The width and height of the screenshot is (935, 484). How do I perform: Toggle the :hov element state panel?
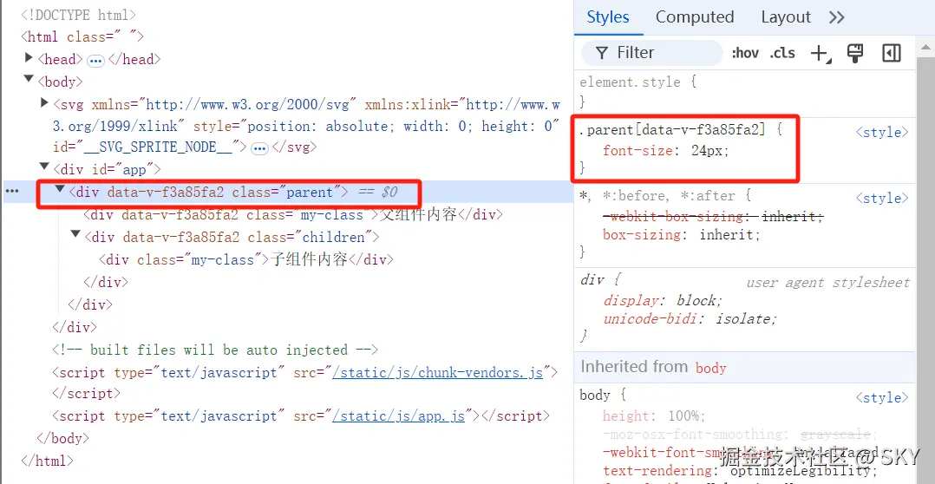tap(745, 53)
